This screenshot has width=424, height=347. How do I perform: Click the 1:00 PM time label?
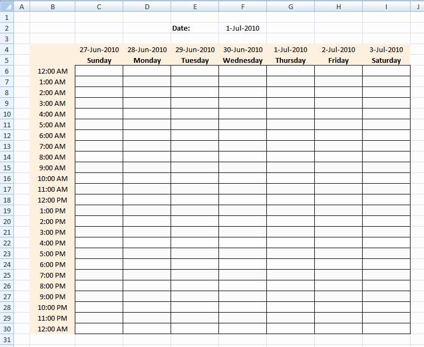[52, 211]
